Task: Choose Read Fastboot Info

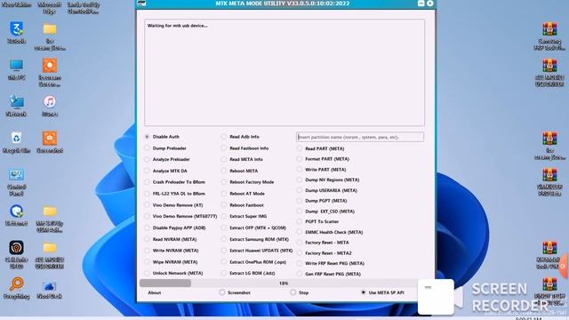Action: pos(245,148)
